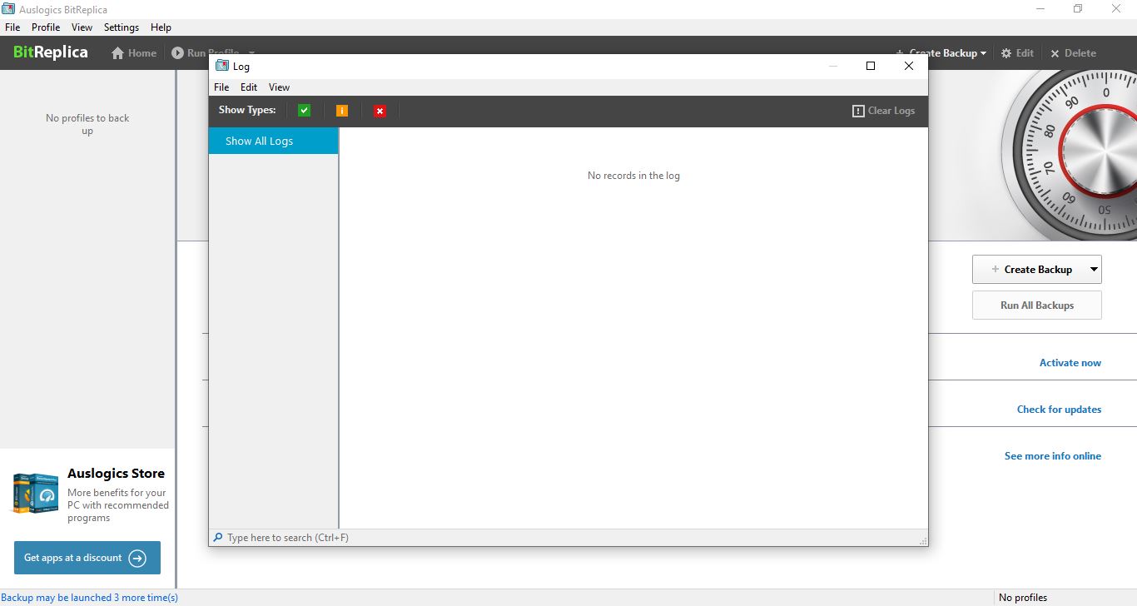Click the Log window title icon

point(222,66)
